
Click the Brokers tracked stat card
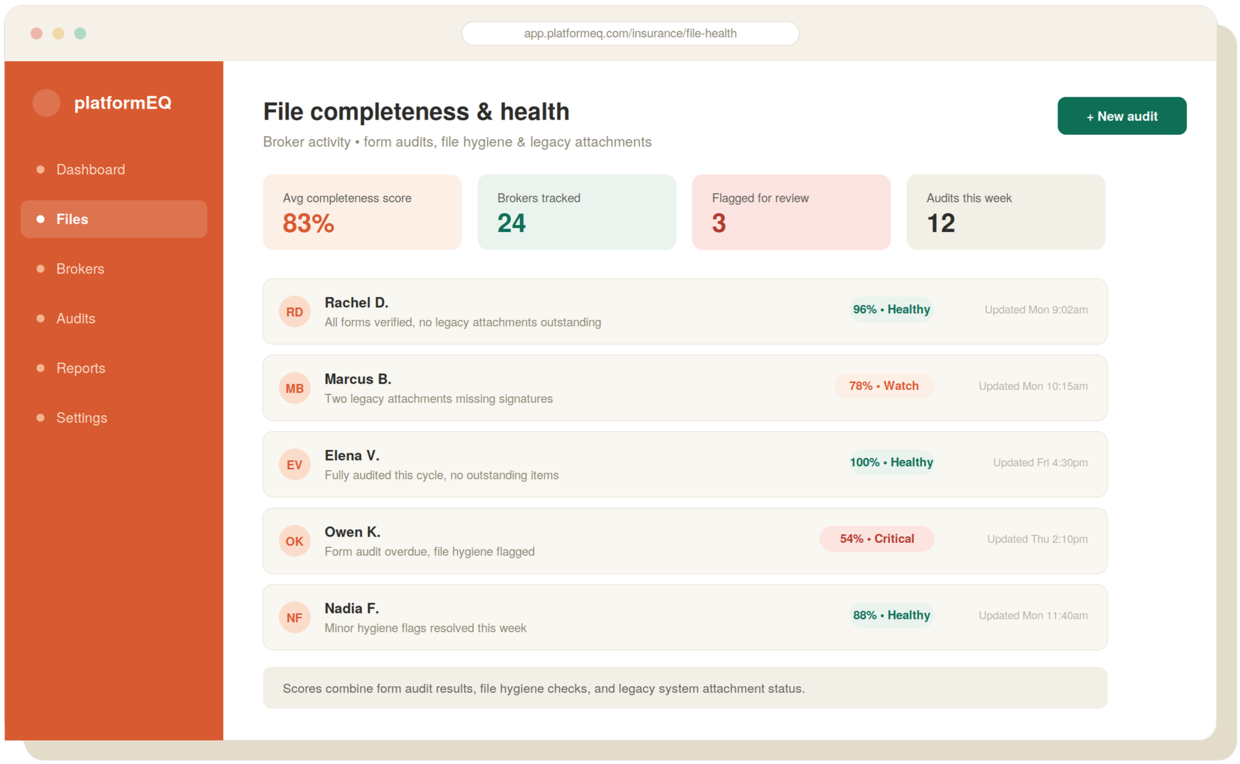576,212
